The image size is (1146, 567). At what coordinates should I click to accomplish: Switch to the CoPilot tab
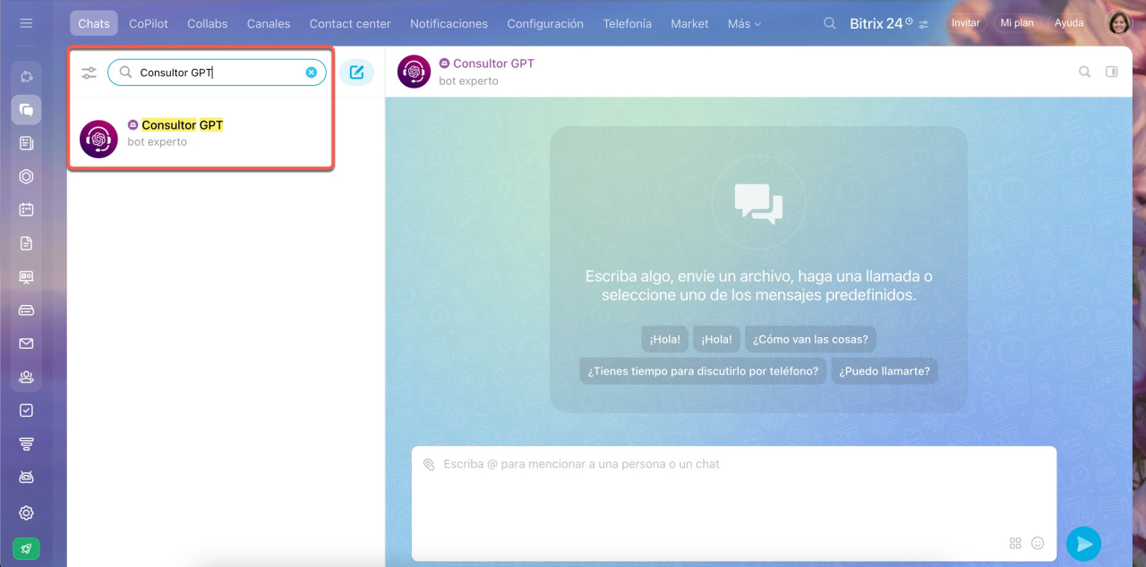point(149,23)
